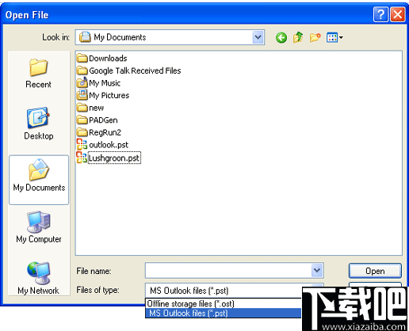
Task: Open My Computer in sidebar
Action: click(39, 227)
